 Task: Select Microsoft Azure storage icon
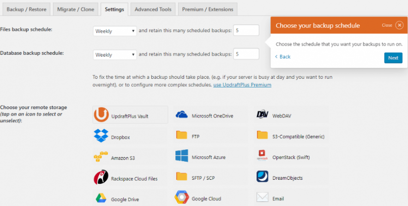182,157
